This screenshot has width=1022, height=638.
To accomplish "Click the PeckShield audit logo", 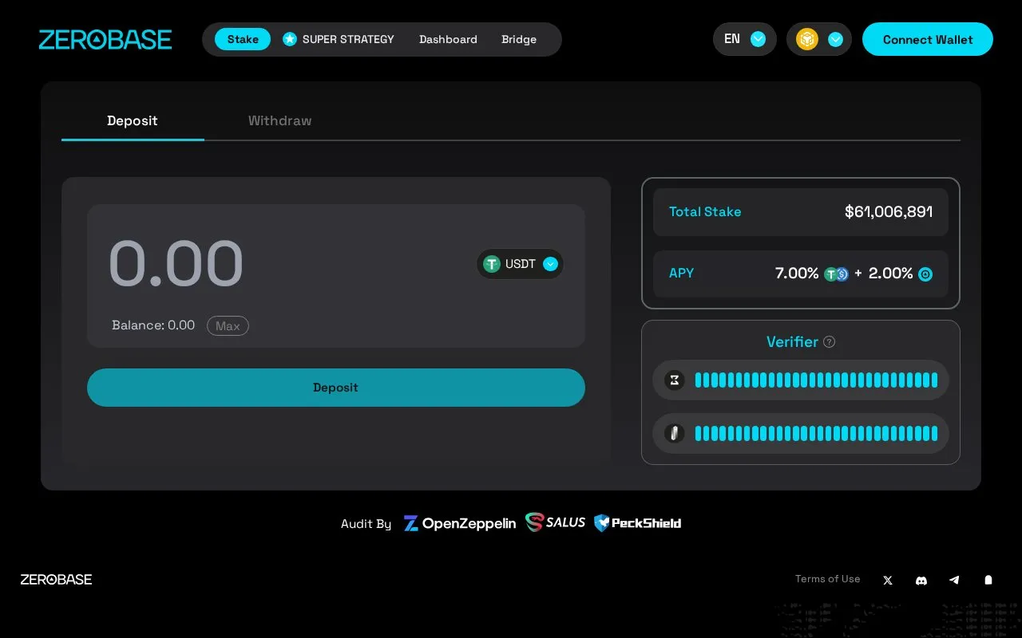I will [637, 524].
